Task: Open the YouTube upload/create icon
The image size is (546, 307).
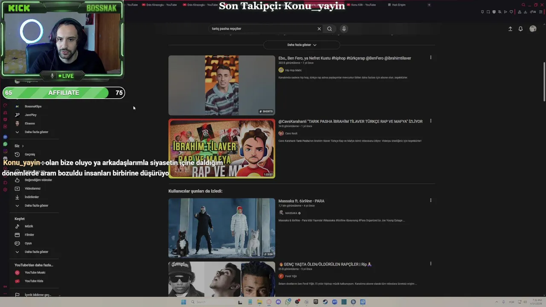Action: [x=510, y=29]
